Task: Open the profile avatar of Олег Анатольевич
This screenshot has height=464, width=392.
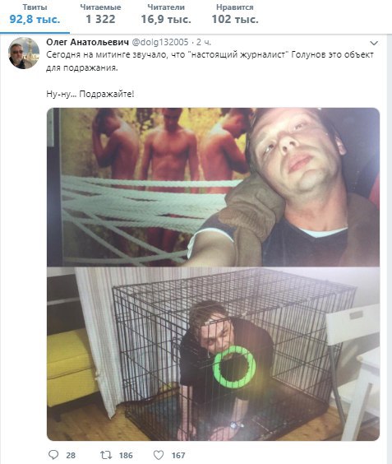Action: [x=24, y=53]
